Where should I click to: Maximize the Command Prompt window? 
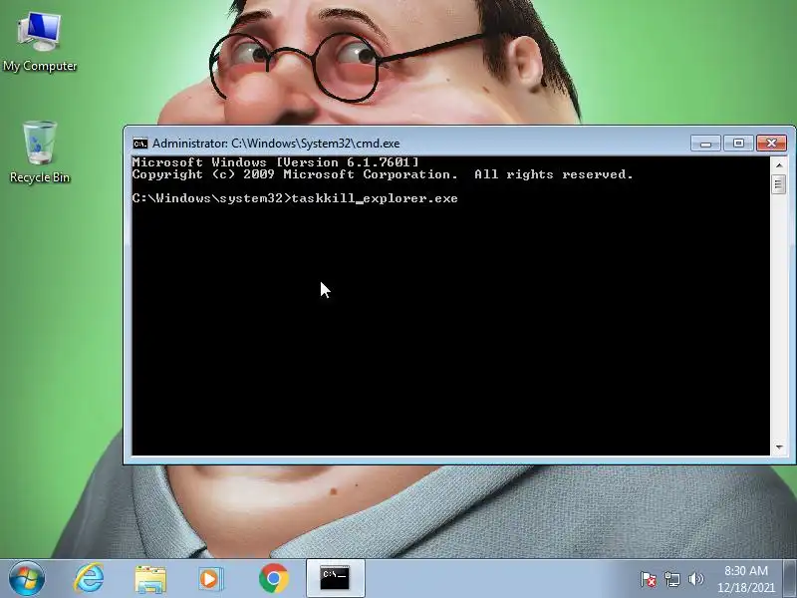738,144
